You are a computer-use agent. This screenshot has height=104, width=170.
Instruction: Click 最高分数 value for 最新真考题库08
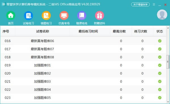click(x=121, y=57)
